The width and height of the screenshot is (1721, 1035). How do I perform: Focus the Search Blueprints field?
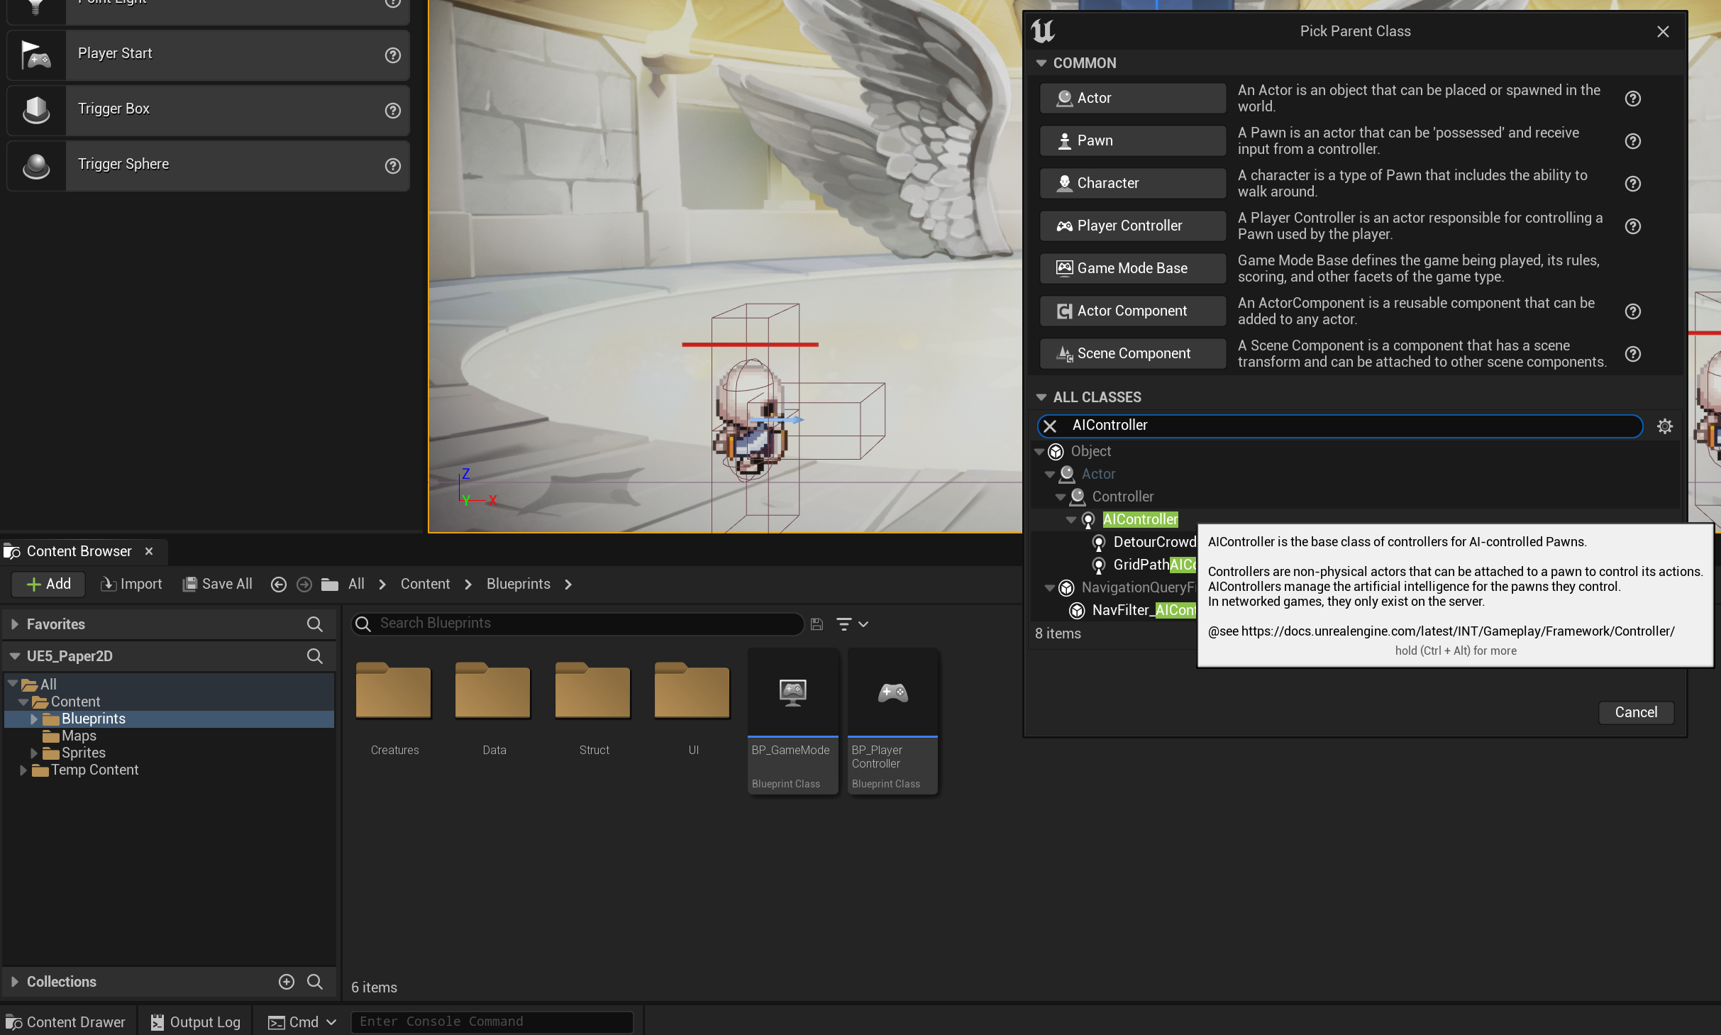(x=578, y=624)
